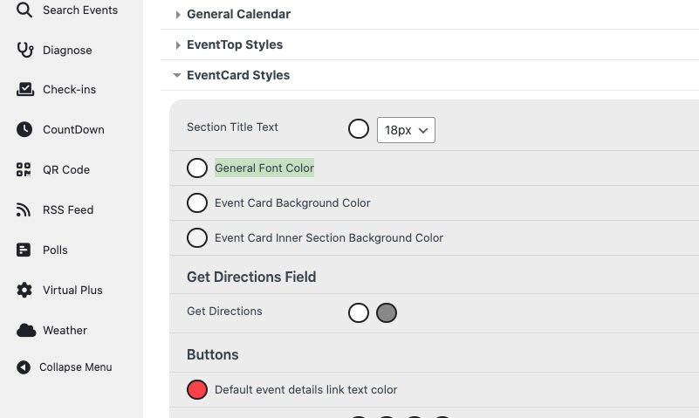Expand the EventTop Styles section
Image resolution: width=699 pixels, height=418 pixels.
click(178, 45)
